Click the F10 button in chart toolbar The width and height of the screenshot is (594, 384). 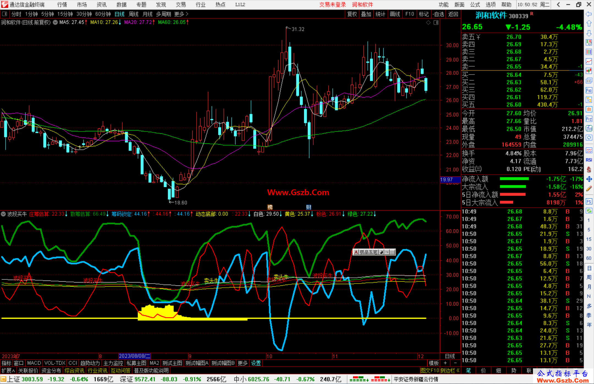[x=410, y=14]
